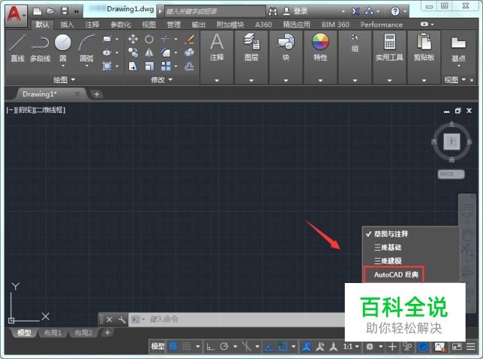The image size is (483, 359).
Task: Click the Save icon in quick access toolbar
Action: (x=64, y=11)
